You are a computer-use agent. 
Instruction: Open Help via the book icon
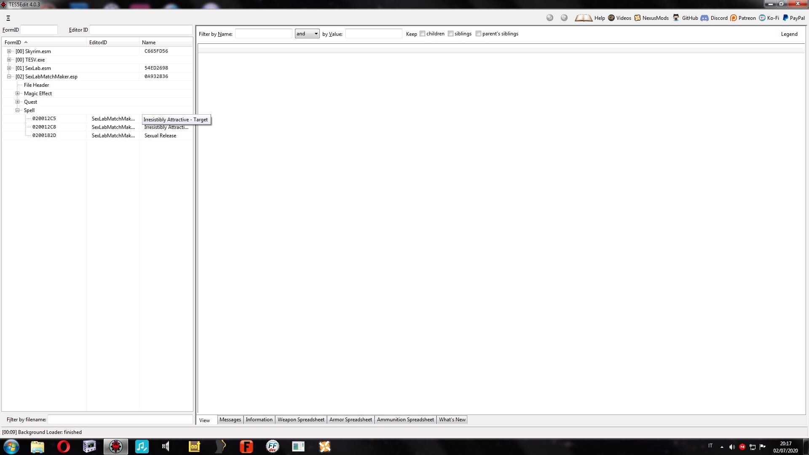click(584, 18)
